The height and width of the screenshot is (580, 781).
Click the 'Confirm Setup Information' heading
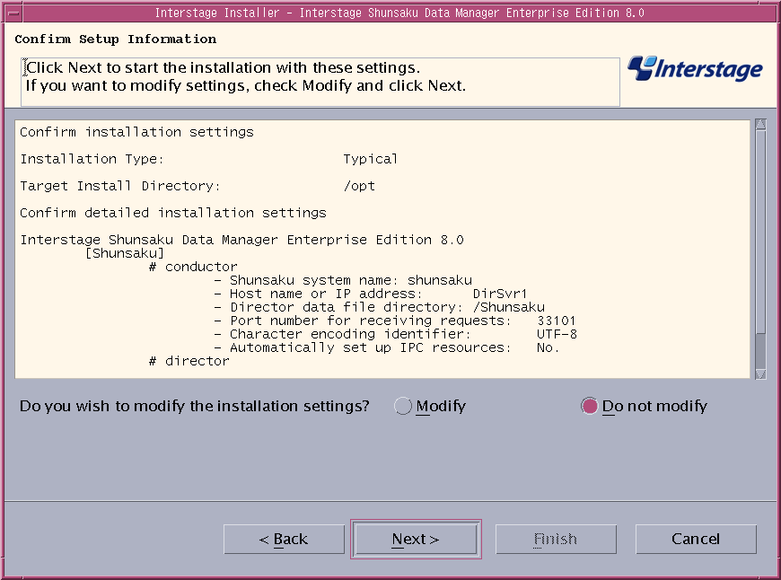click(116, 39)
